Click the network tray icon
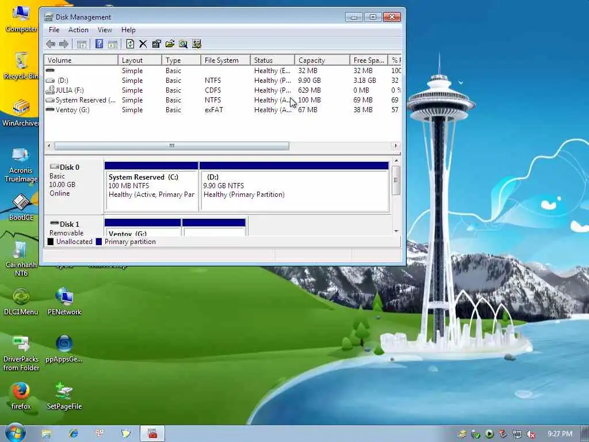This screenshot has width=589, height=442. [x=517, y=434]
